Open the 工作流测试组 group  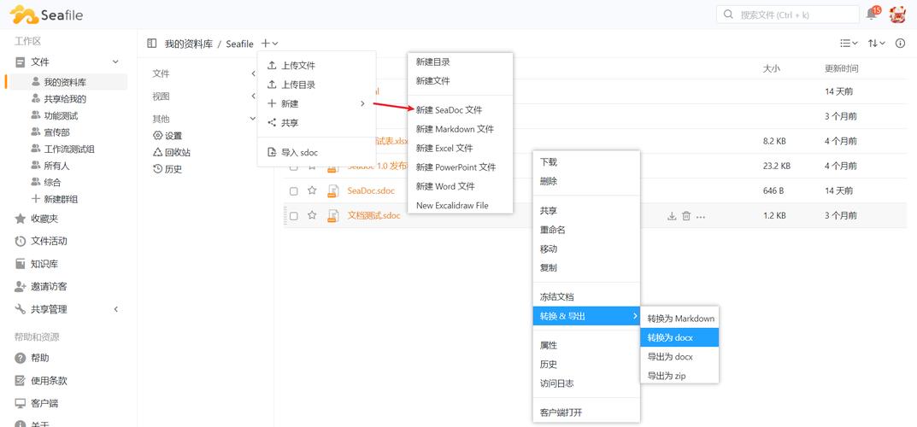click(x=69, y=149)
